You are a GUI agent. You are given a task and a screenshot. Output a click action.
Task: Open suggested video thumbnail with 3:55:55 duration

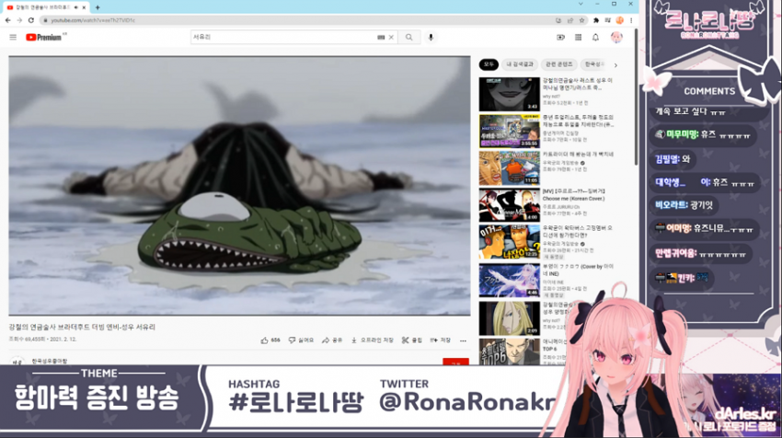509,132
